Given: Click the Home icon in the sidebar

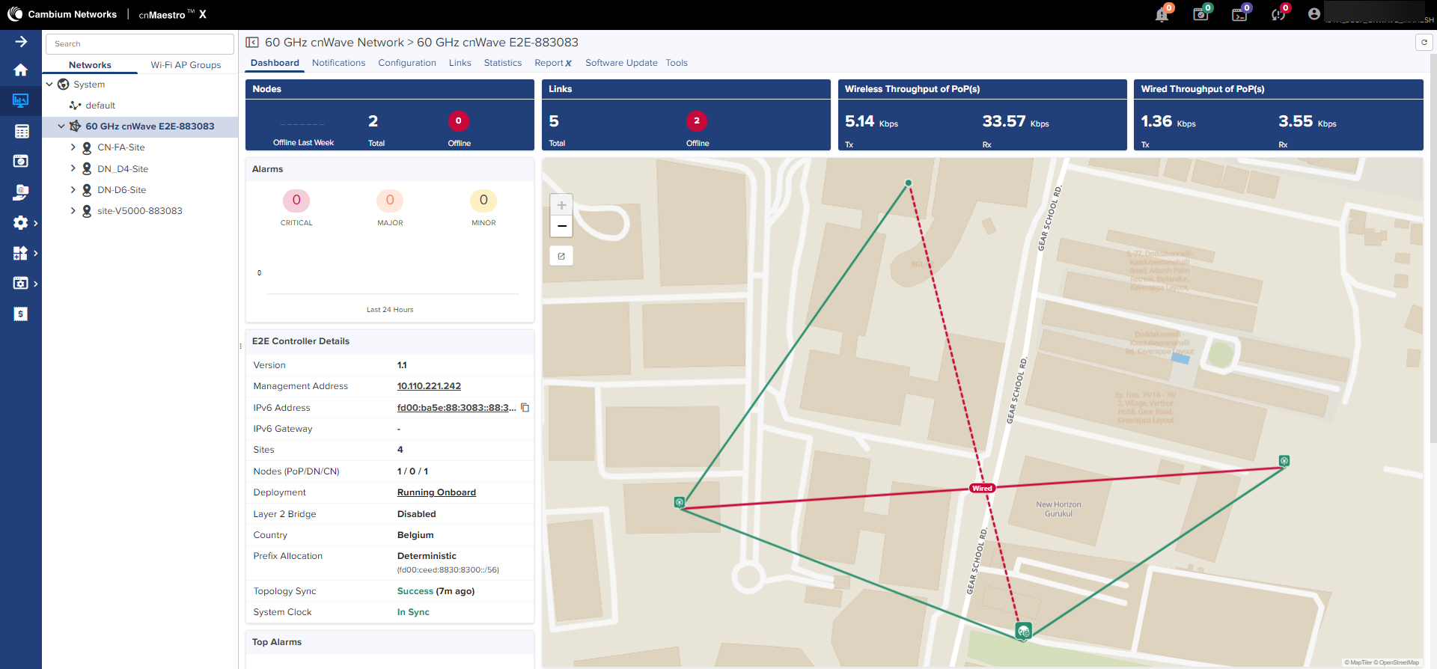Looking at the screenshot, I should point(21,70).
